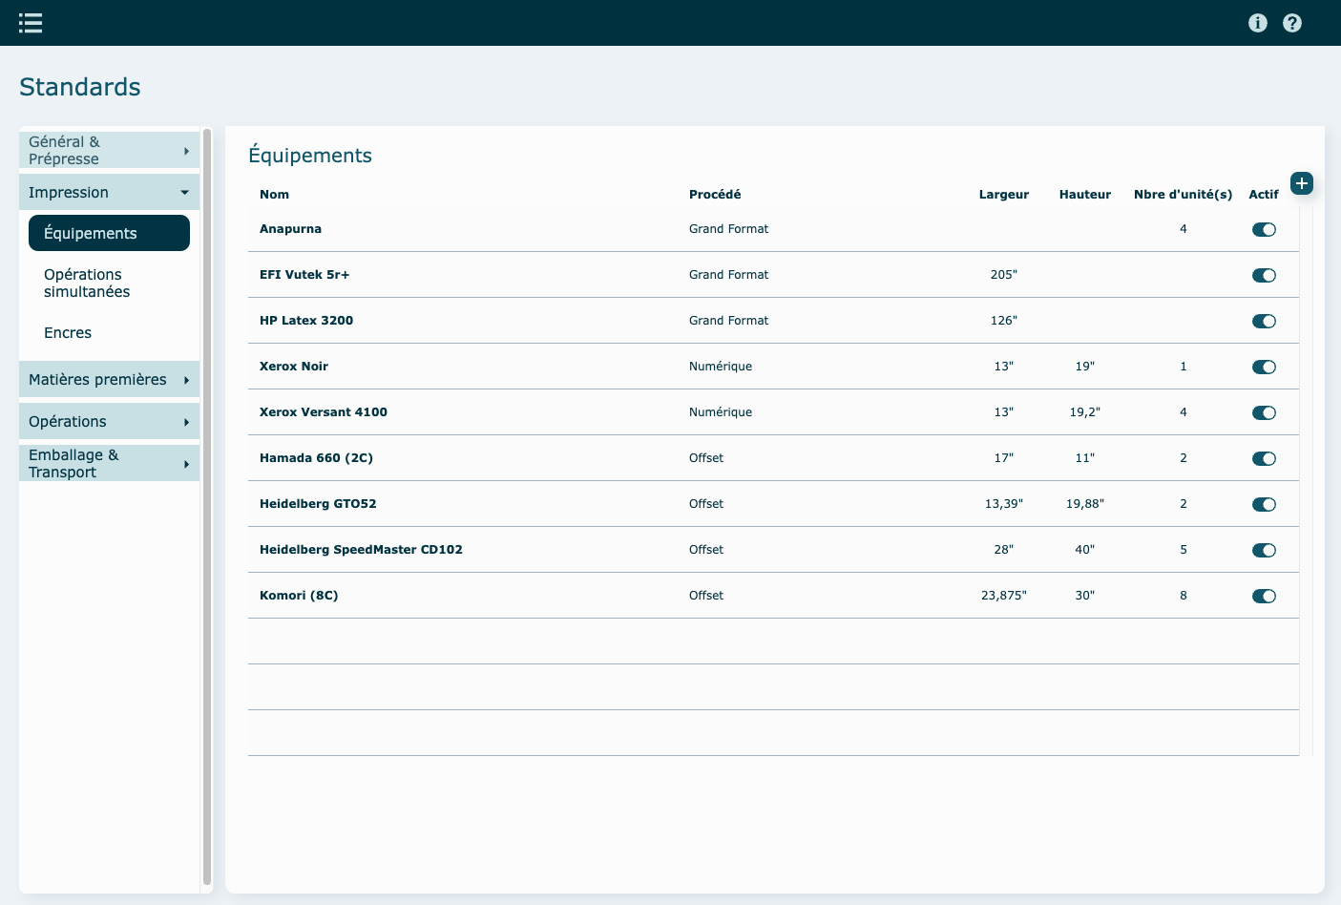Open Opérations simultanées submenu item

[87, 284]
